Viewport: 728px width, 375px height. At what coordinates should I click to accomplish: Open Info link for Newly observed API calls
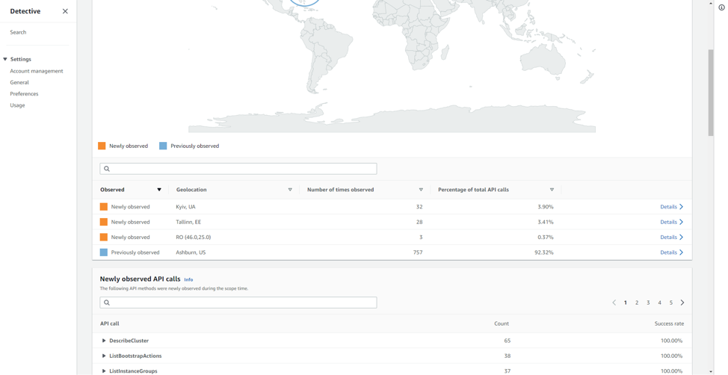tap(188, 280)
